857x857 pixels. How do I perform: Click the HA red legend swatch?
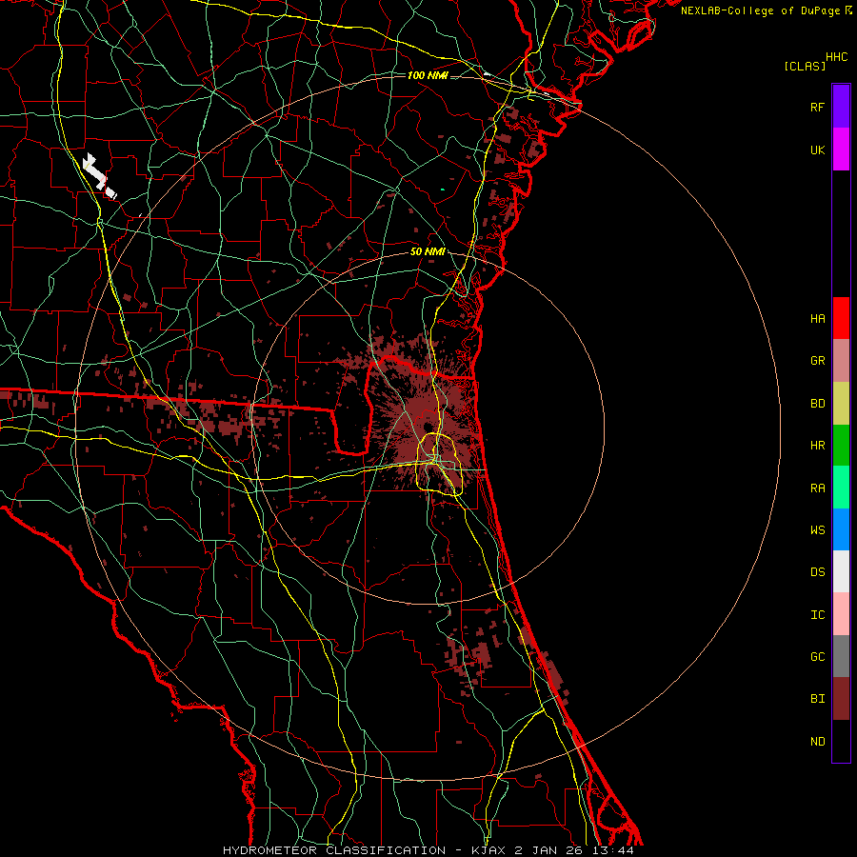[841, 318]
